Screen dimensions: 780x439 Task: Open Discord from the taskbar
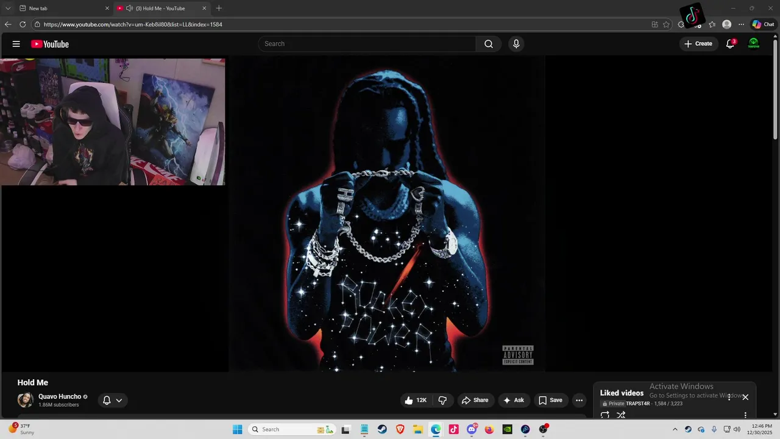(472, 429)
